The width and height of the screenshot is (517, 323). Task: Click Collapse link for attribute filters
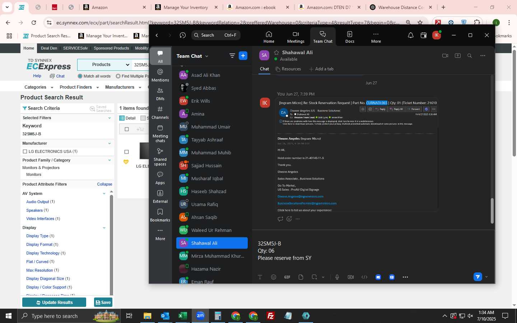tap(104, 184)
